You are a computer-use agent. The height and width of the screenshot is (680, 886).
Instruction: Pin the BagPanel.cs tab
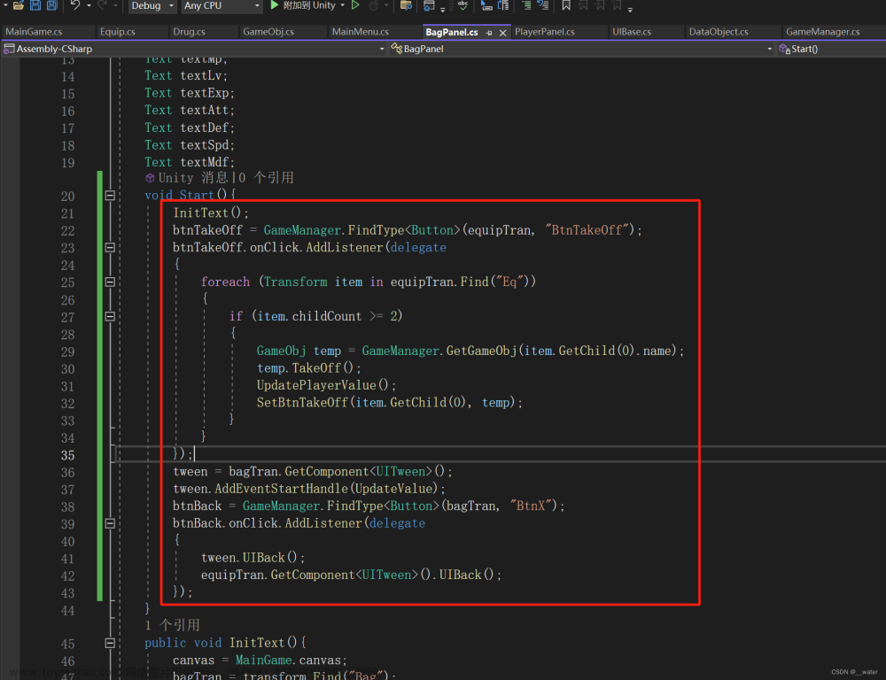coord(489,33)
